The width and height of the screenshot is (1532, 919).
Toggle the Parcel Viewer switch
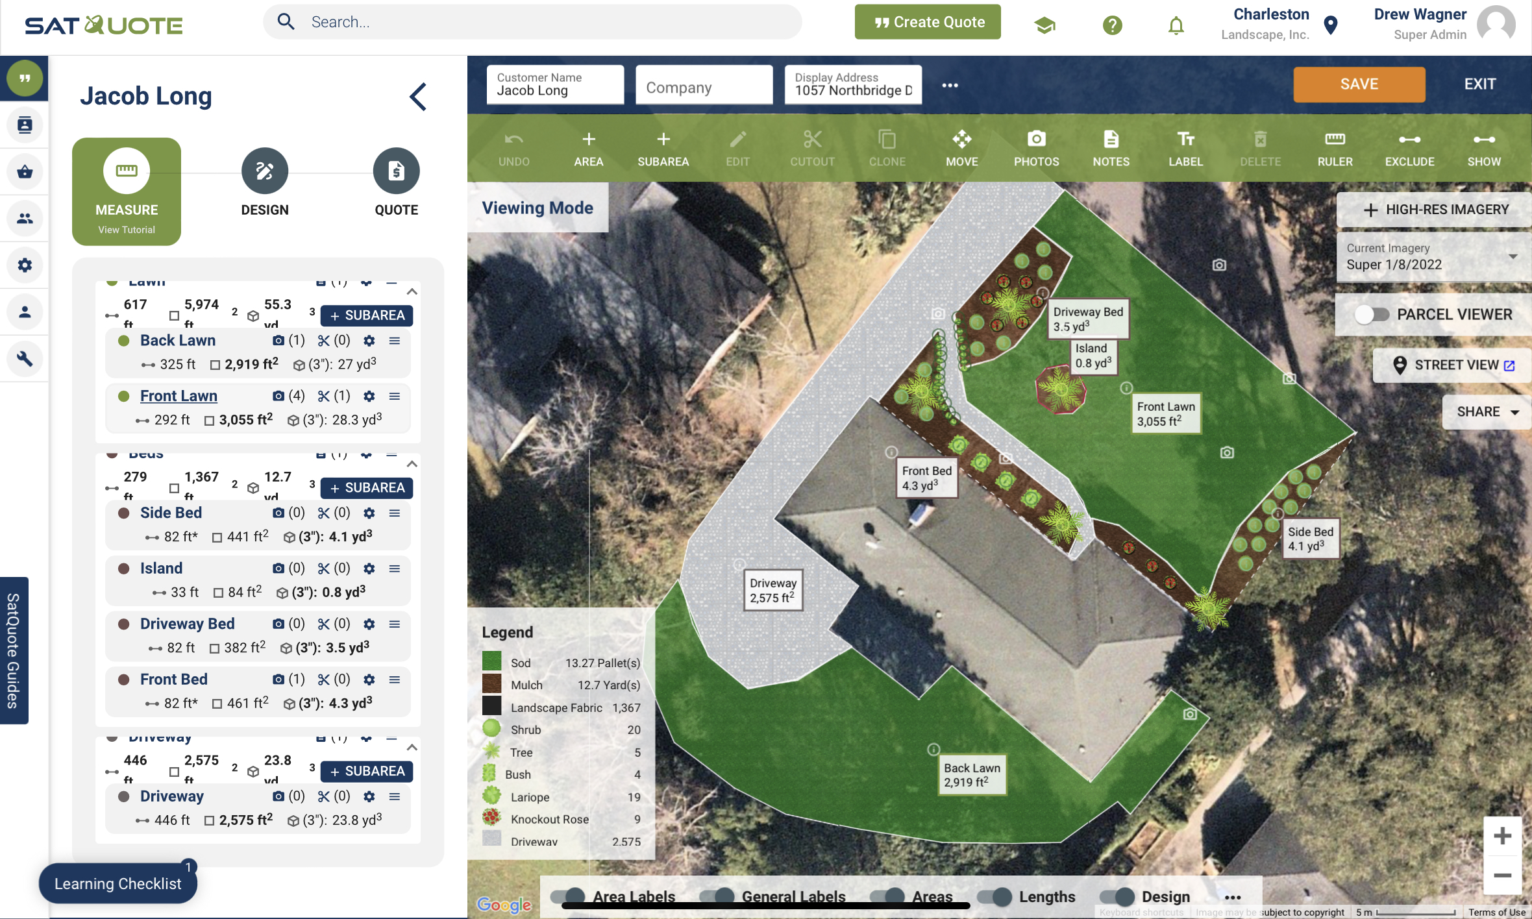pyautogui.click(x=1371, y=315)
